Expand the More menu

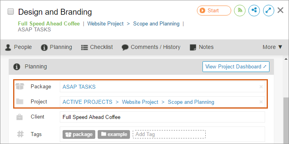click(272, 47)
